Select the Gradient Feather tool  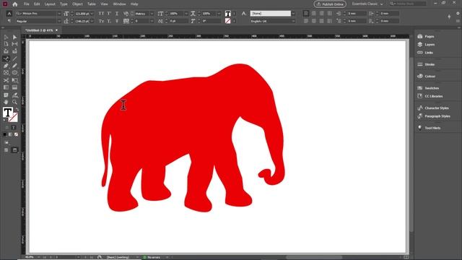[x=14, y=87]
